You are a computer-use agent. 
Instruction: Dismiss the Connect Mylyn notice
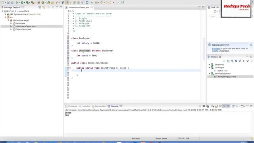click(x=251, y=45)
